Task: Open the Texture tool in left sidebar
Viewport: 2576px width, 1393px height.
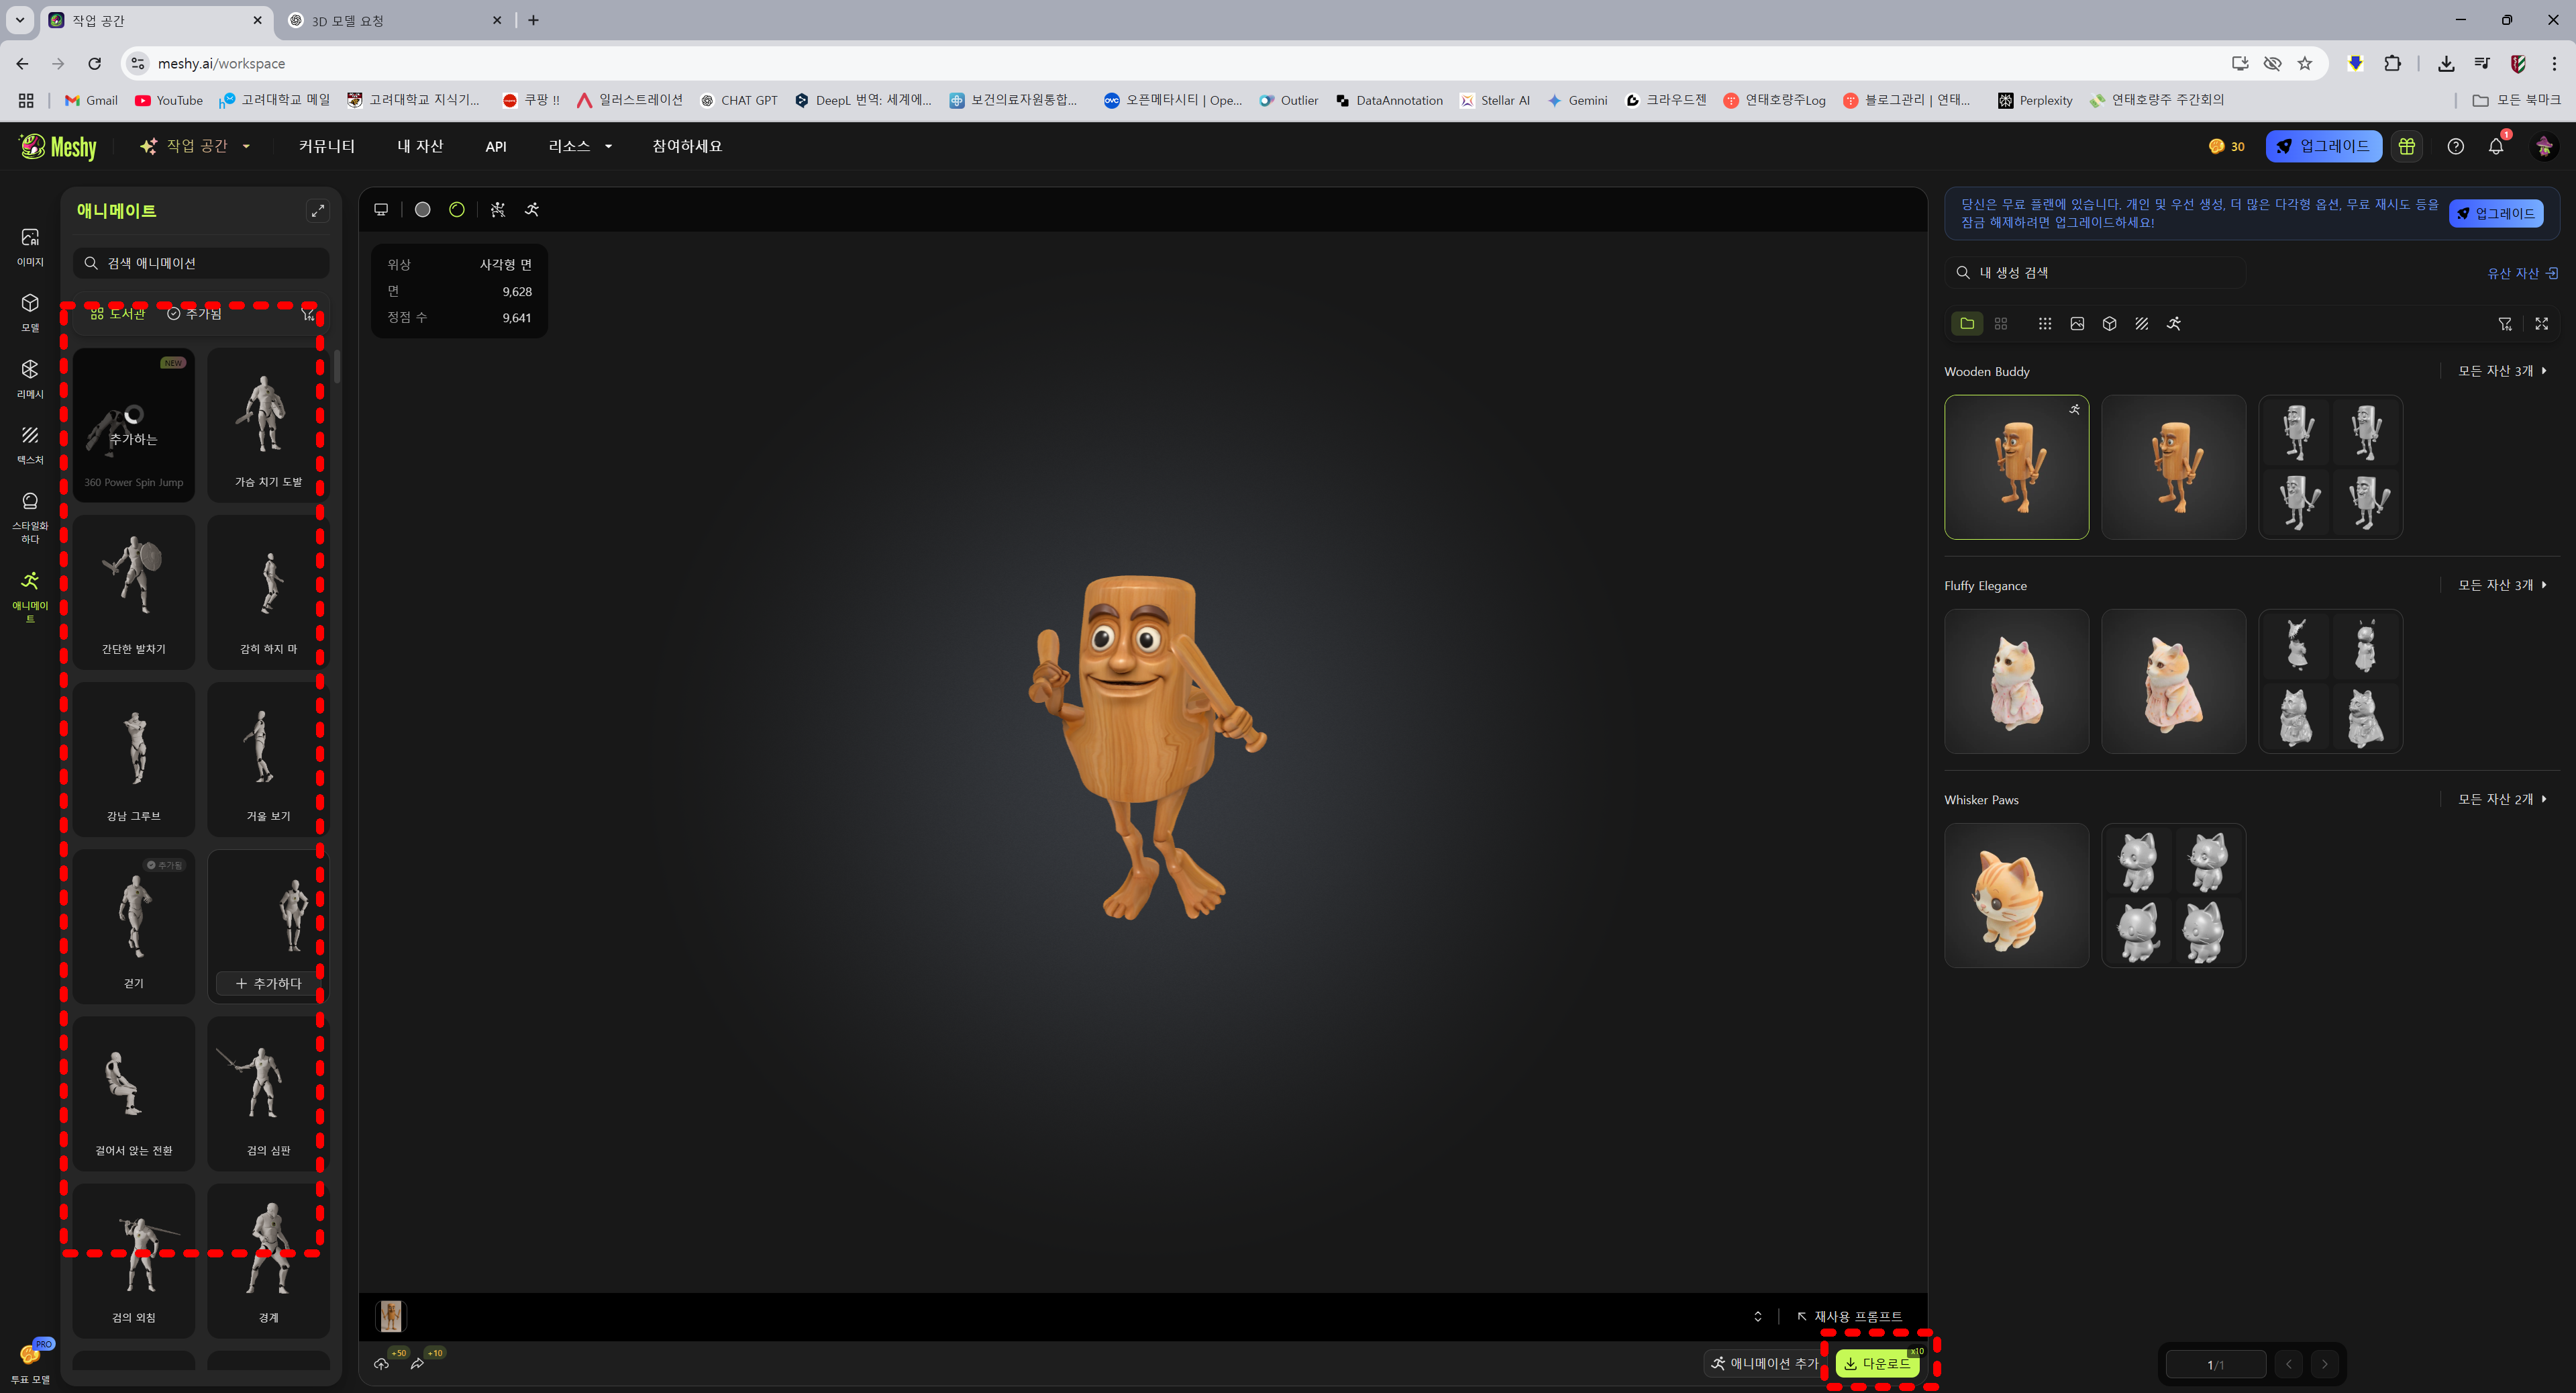Action: 30,443
